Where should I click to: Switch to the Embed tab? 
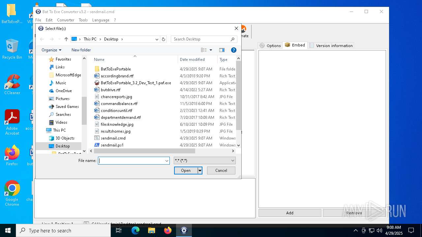(x=295, y=45)
